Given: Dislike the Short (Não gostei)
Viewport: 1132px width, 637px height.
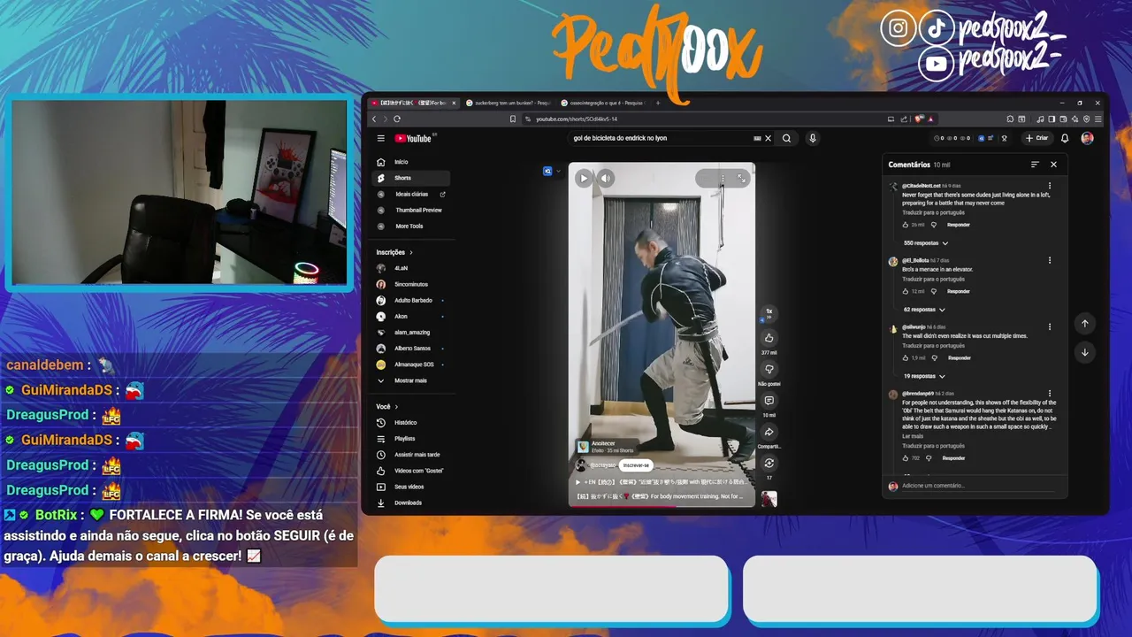Looking at the screenshot, I should coord(769,369).
